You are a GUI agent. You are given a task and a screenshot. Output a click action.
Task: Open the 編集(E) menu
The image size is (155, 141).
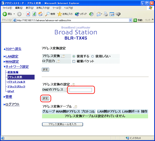tap(19, 8)
